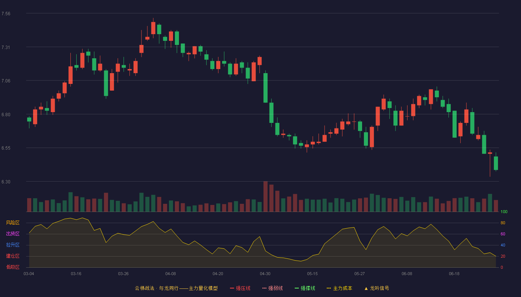Click the 04-08 date label
521x297 pixels.
170,274
